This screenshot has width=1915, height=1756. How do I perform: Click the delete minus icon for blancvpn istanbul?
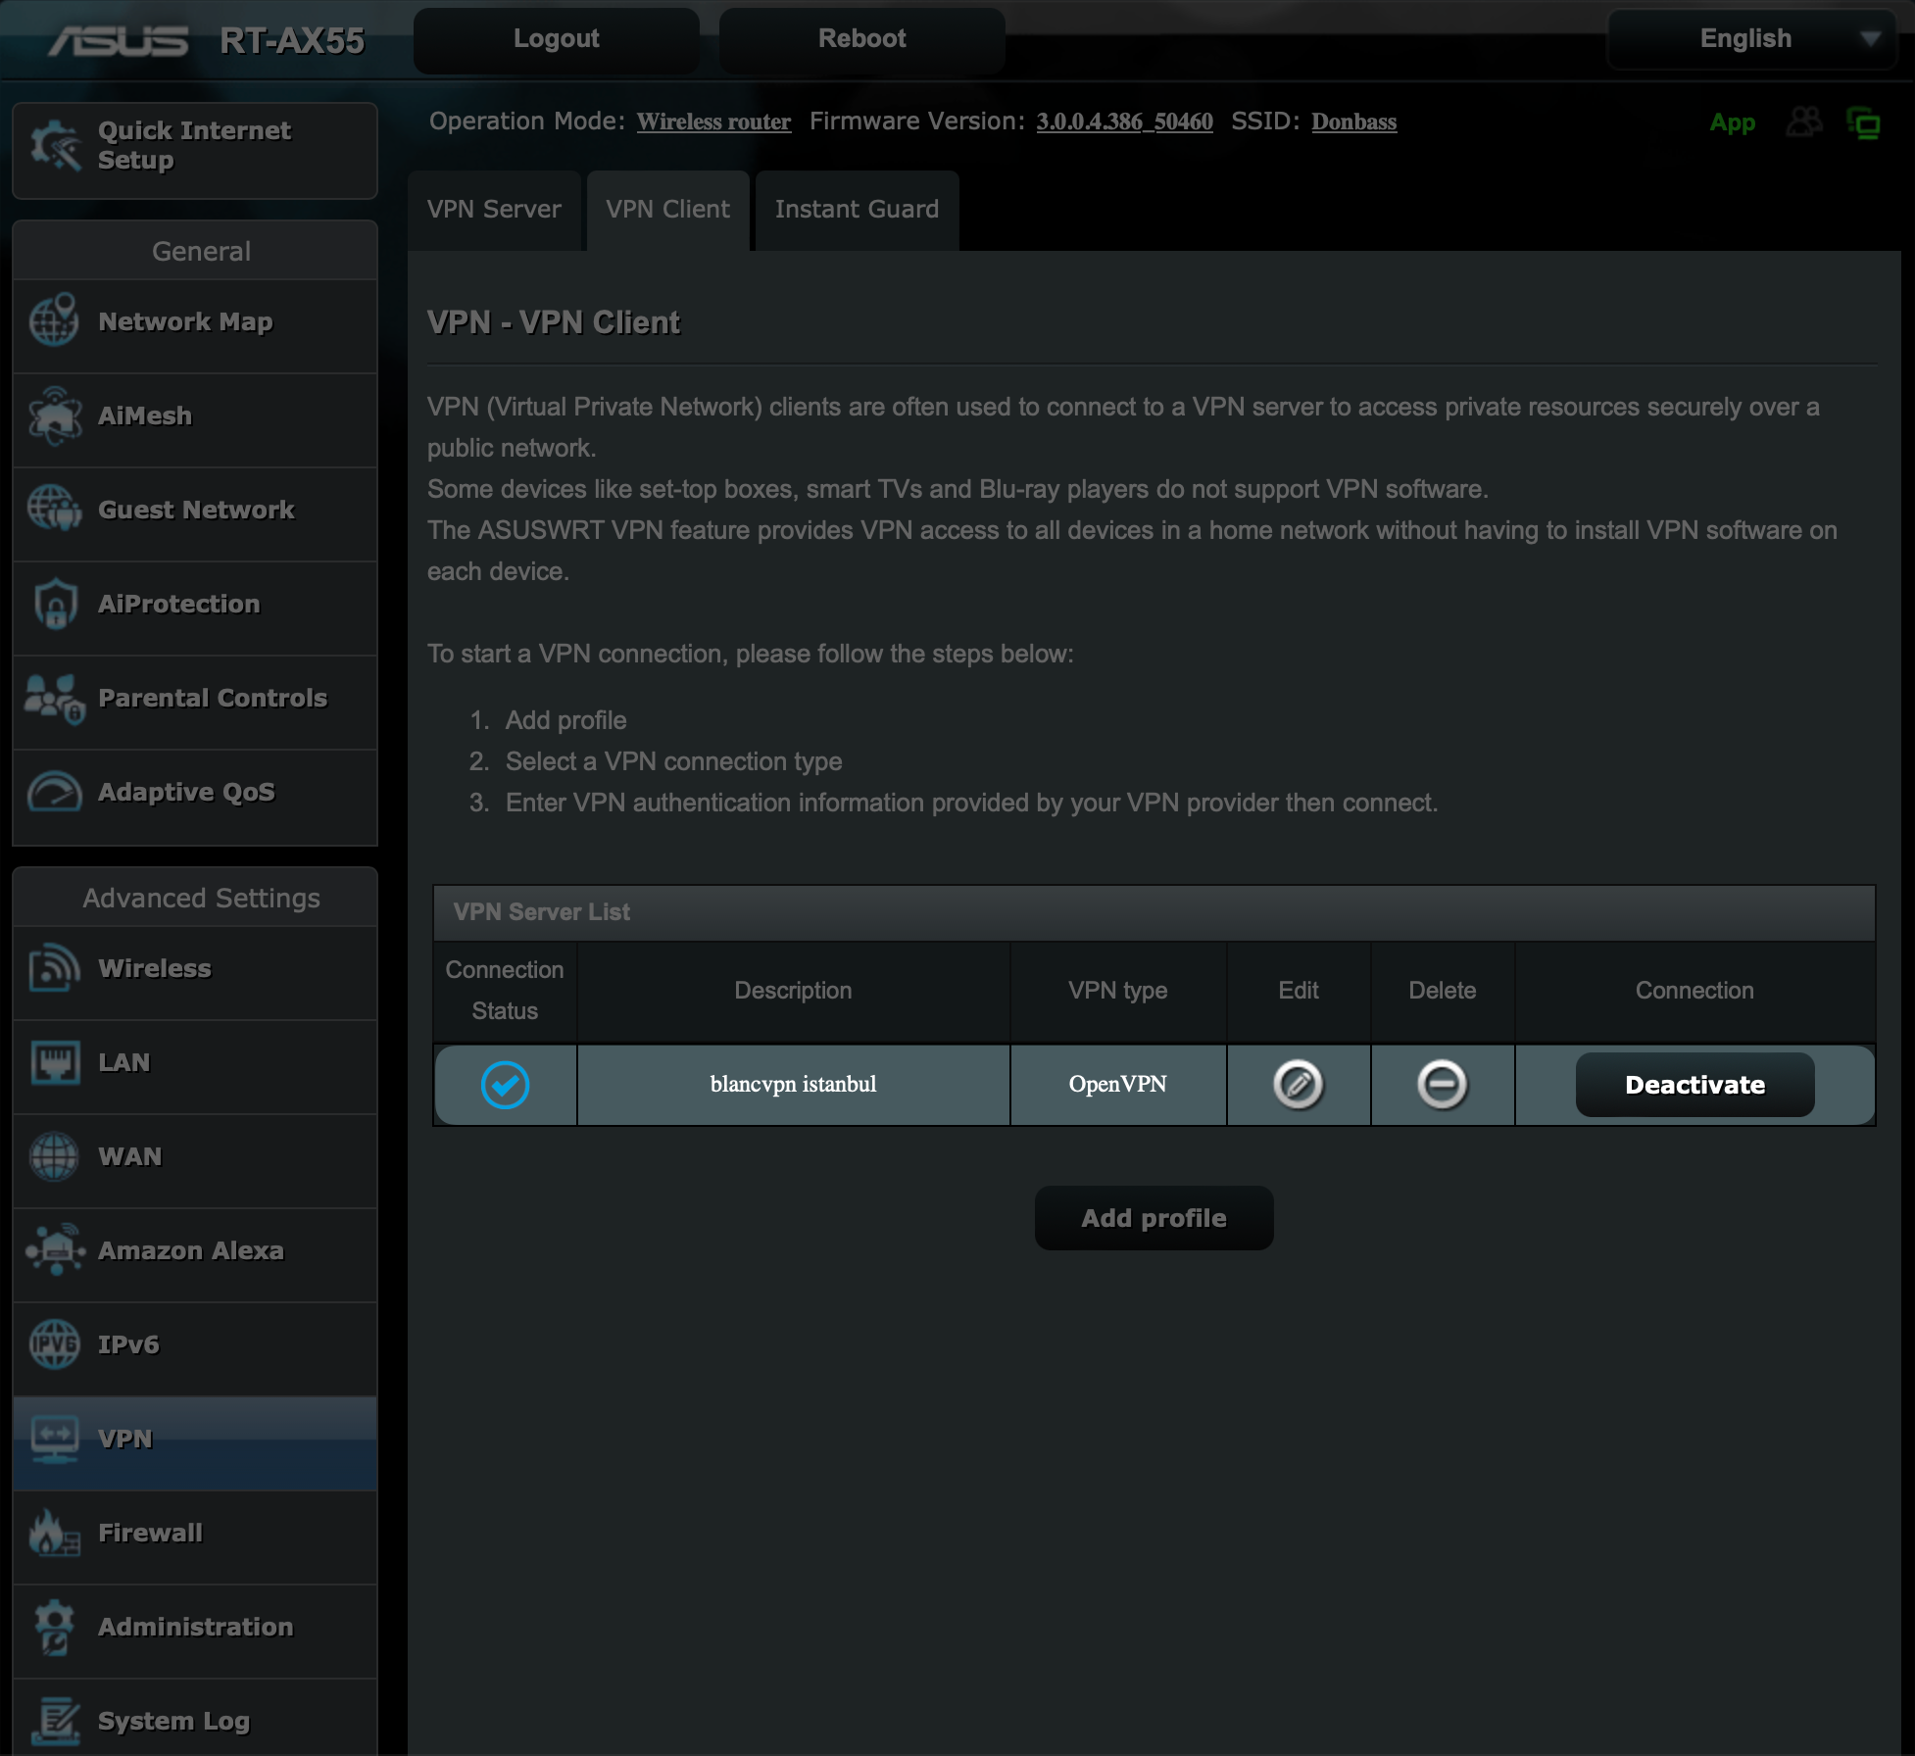[x=1442, y=1085]
